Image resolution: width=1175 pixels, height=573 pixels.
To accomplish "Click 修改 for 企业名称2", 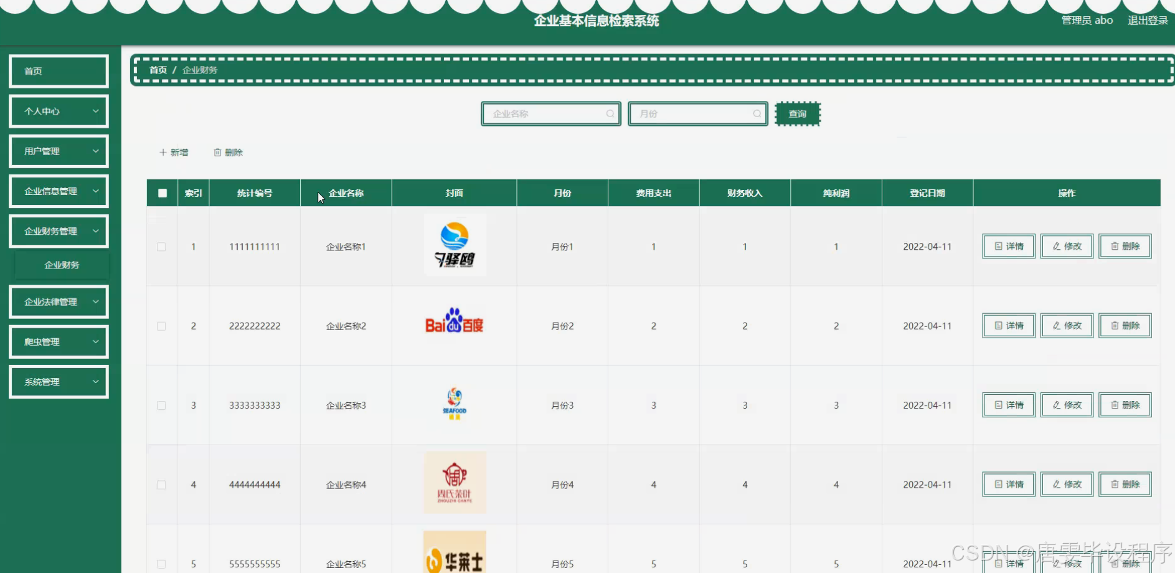I will 1067,326.
